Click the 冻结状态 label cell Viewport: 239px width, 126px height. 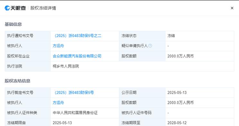142,36
